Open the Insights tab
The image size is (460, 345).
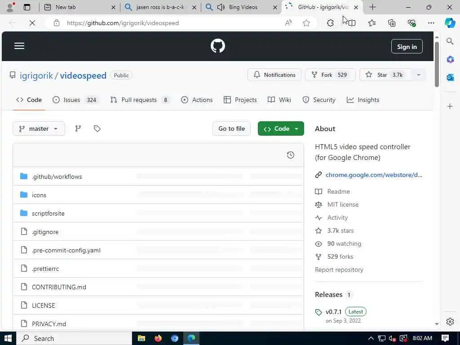pyautogui.click(x=363, y=100)
